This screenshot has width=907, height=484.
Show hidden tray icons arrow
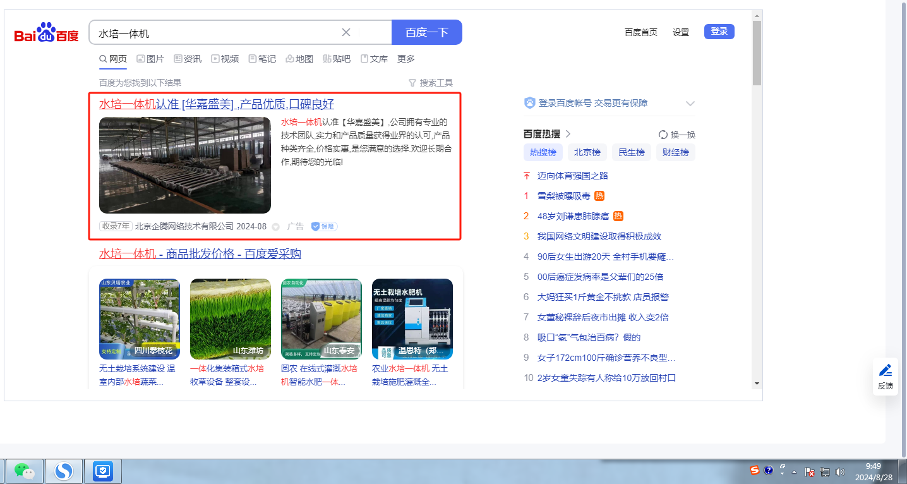pos(794,472)
